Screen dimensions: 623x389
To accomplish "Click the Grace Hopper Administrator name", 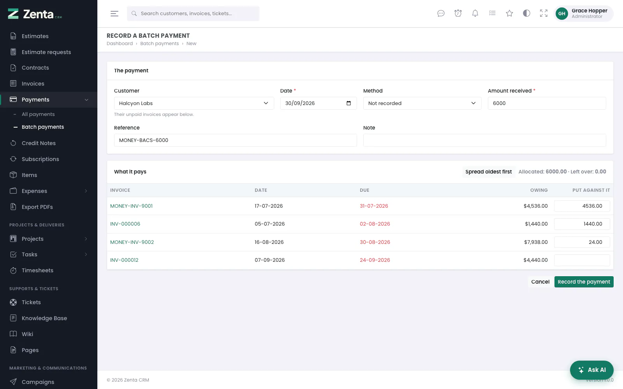I will pyautogui.click(x=589, y=14).
